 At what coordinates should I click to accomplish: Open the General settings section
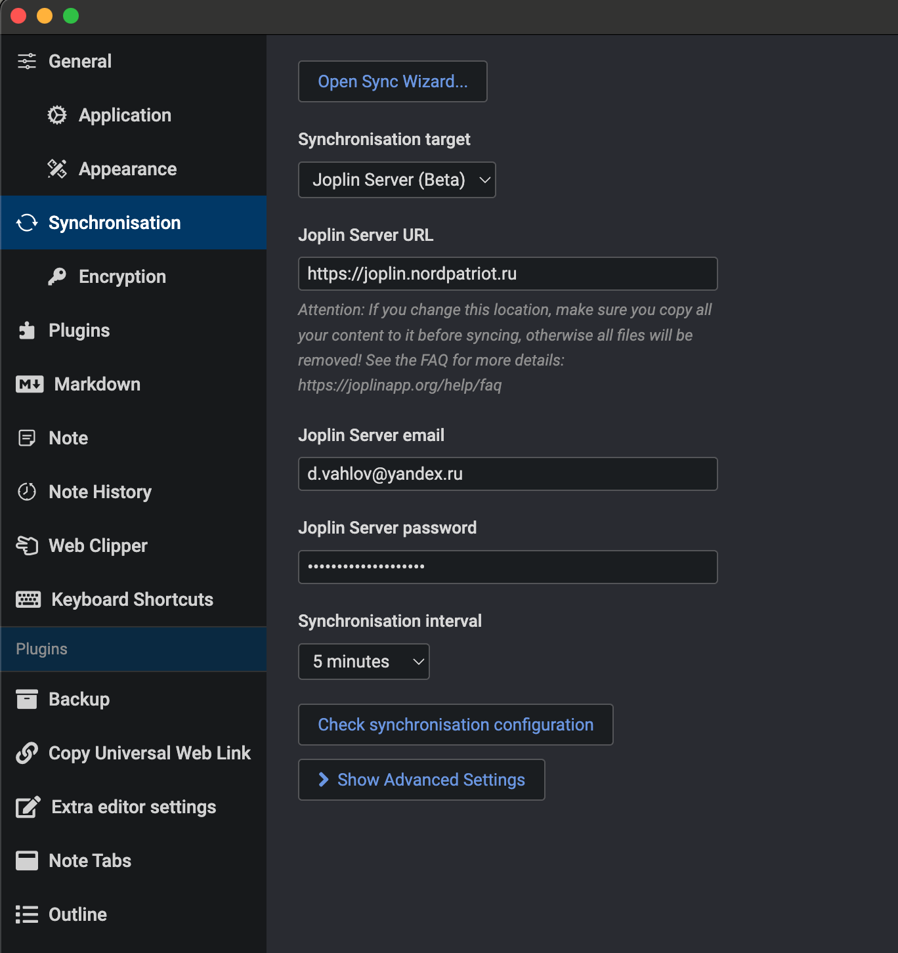(134, 61)
